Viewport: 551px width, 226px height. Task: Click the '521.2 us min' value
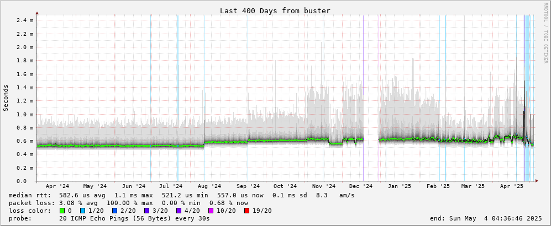(x=185, y=195)
